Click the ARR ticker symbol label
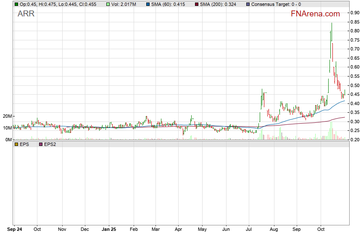 [x=26, y=14]
